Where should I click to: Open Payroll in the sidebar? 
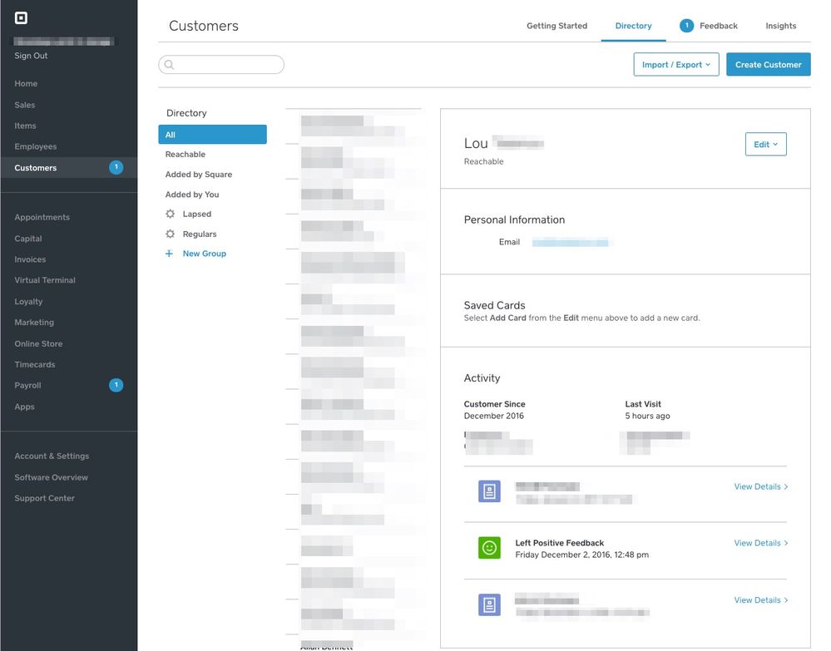27,386
